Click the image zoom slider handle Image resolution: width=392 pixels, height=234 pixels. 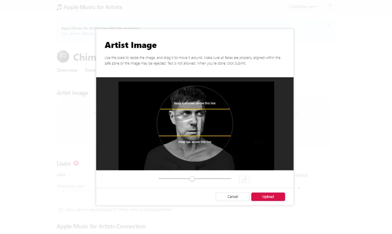coord(192,178)
